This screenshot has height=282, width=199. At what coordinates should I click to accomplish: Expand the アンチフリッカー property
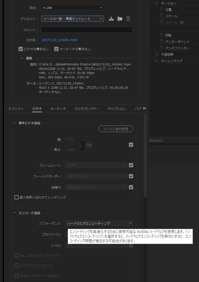(155, 48)
